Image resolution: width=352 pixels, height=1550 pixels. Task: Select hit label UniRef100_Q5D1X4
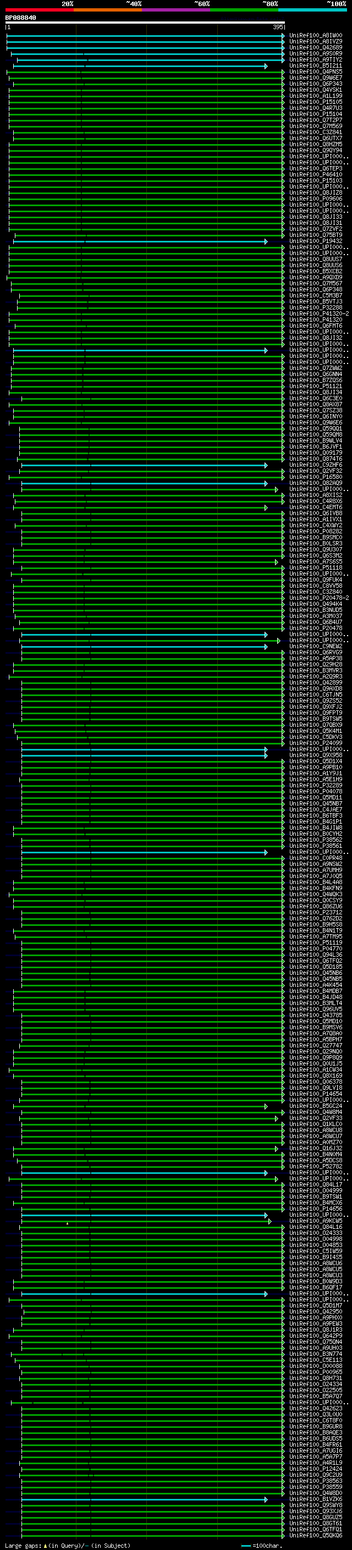click(x=316, y=762)
